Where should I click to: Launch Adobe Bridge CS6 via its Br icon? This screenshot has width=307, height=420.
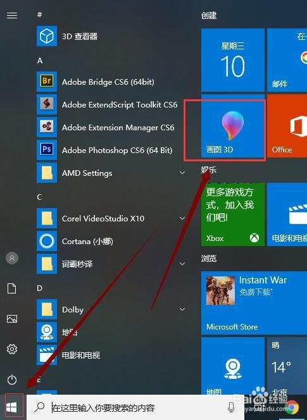(x=47, y=82)
